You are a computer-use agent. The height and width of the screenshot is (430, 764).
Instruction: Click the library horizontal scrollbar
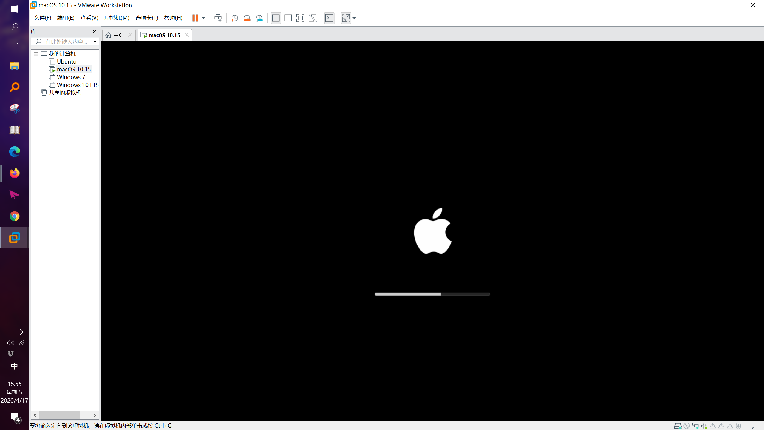click(59, 415)
